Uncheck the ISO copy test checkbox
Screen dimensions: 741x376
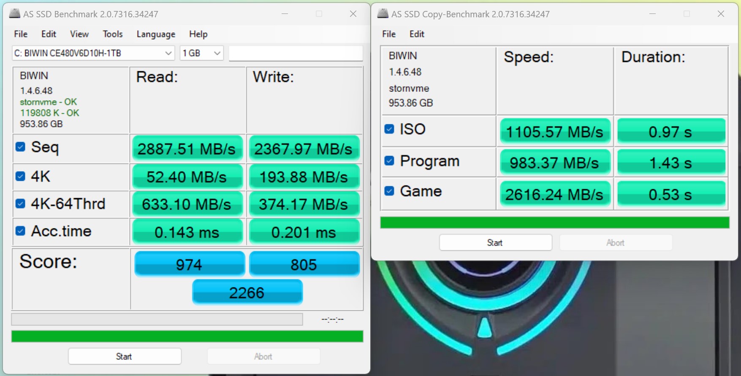[389, 129]
